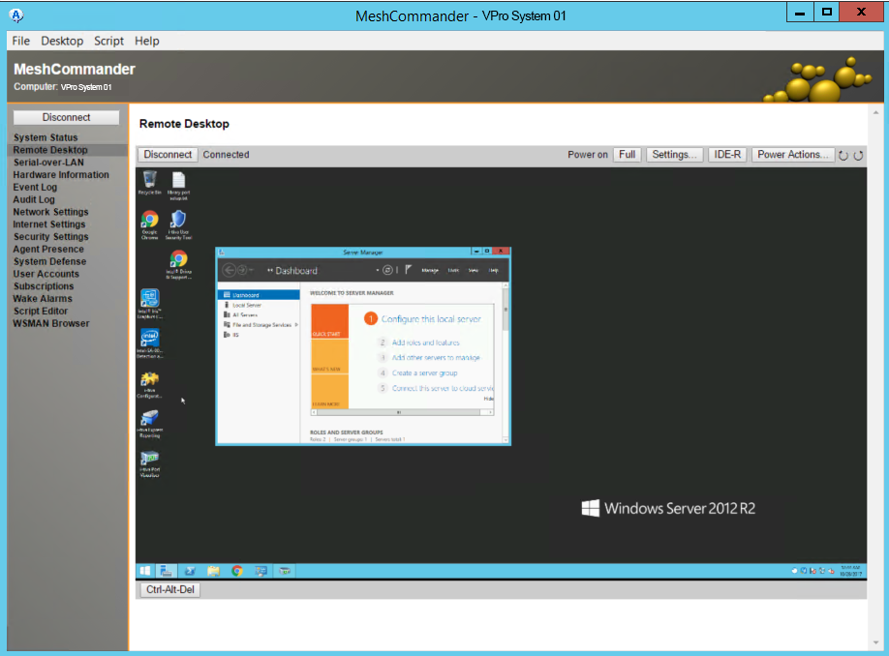Viewport: 889px width, 656px height.
Task: Select the Reporting desktop shortcut icon
Action: click(150, 423)
